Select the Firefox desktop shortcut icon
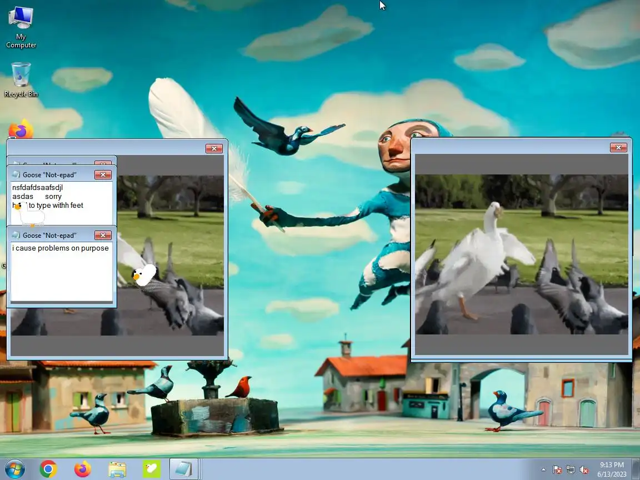640x480 pixels. coord(21,129)
